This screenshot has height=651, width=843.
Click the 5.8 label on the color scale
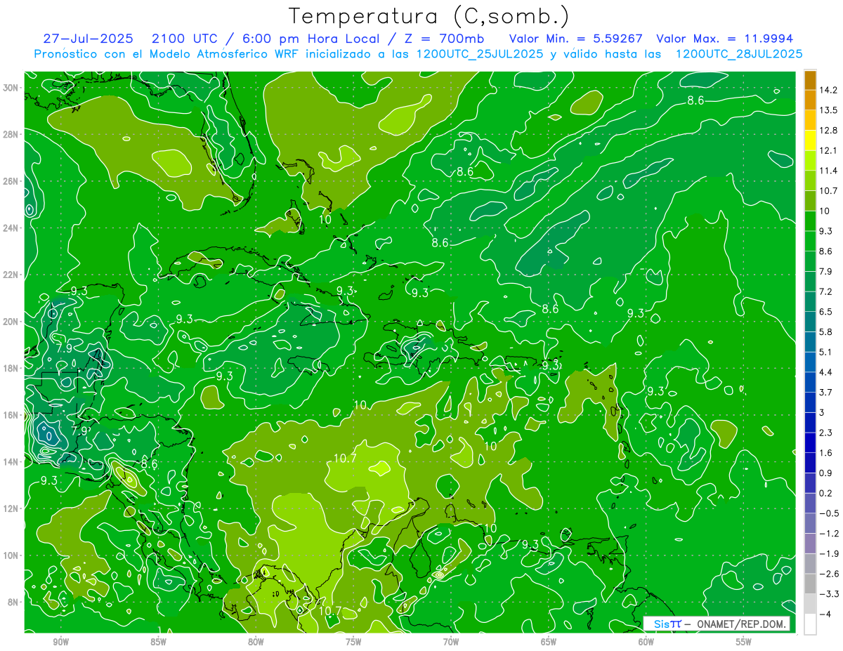coord(826,332)
